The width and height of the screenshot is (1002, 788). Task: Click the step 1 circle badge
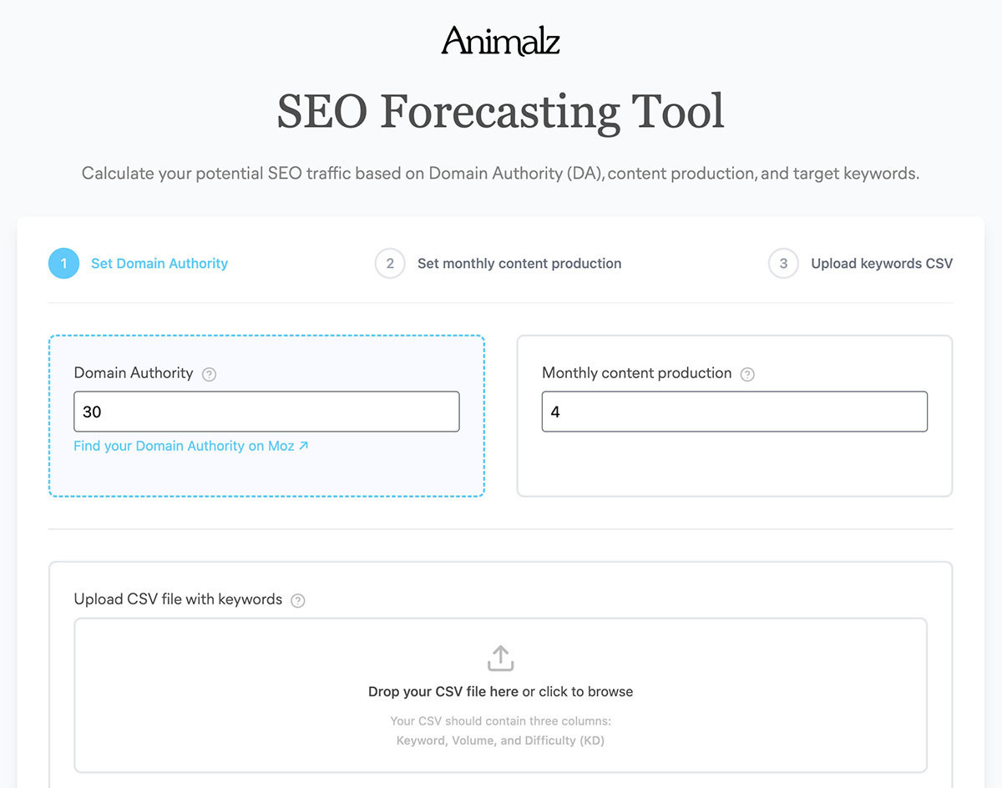tap(63, 264)
